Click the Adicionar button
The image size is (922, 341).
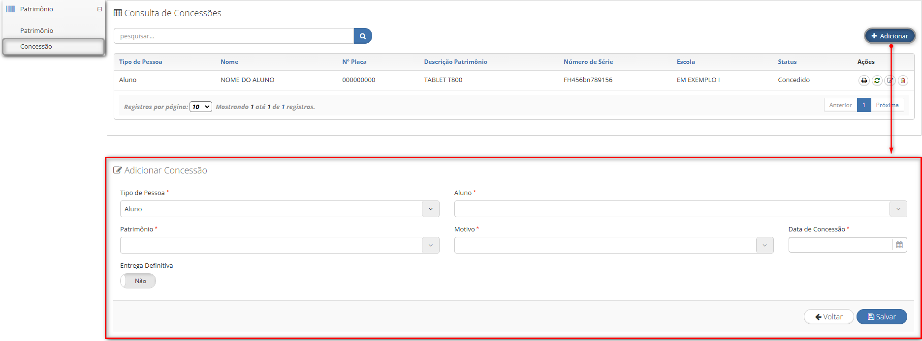pos(890,36)
